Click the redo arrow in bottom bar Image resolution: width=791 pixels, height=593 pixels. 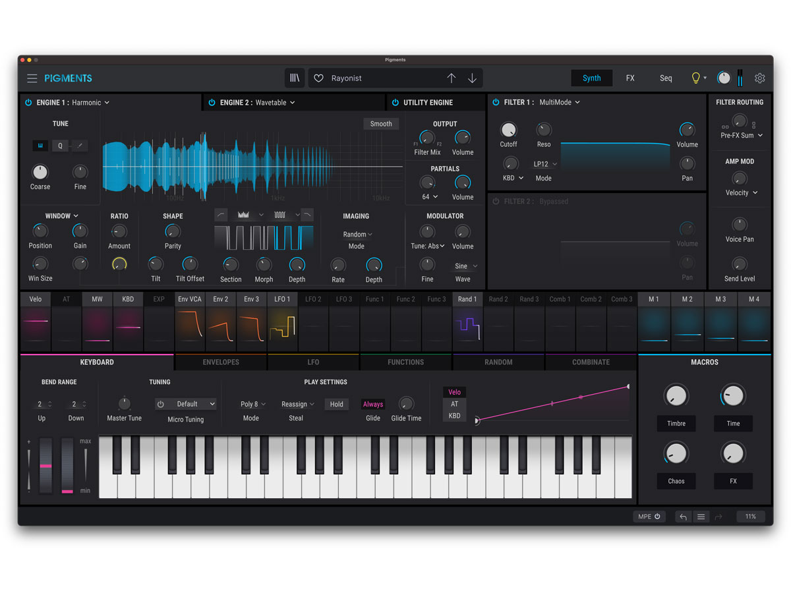[719, 517]
